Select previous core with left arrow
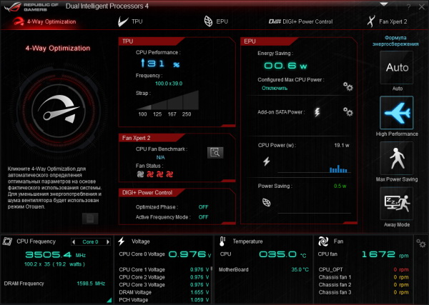Viewport: 429px width, 305px height. point(74,242)
